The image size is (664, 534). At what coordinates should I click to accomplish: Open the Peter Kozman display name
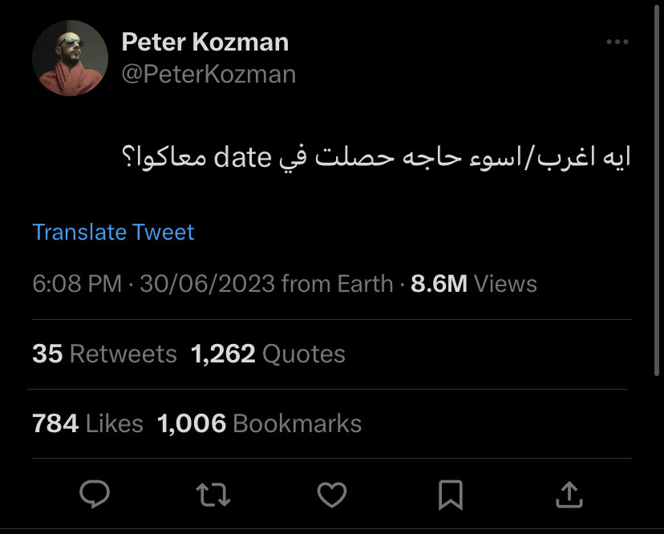tap(205, 42)
